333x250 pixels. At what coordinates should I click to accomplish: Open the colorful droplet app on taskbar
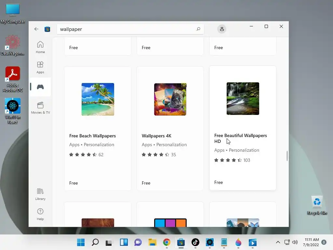[x=238, y=242]
